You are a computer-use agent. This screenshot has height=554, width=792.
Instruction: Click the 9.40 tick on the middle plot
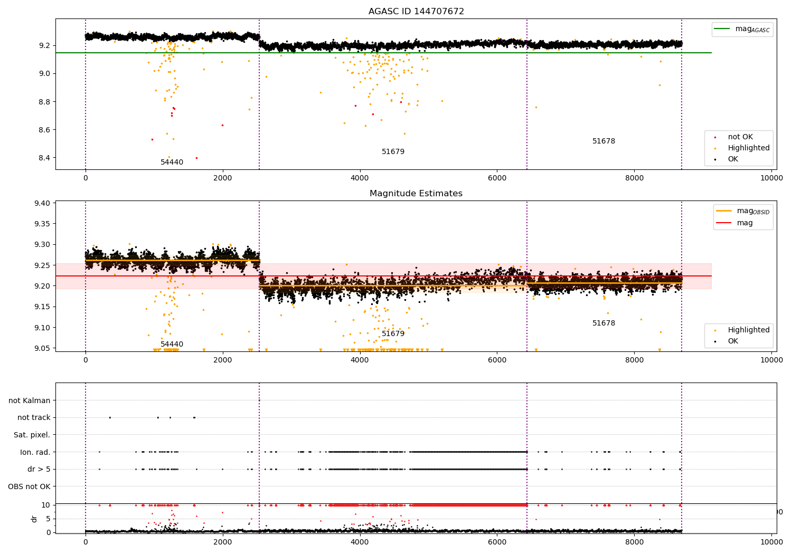pos(43,204)
